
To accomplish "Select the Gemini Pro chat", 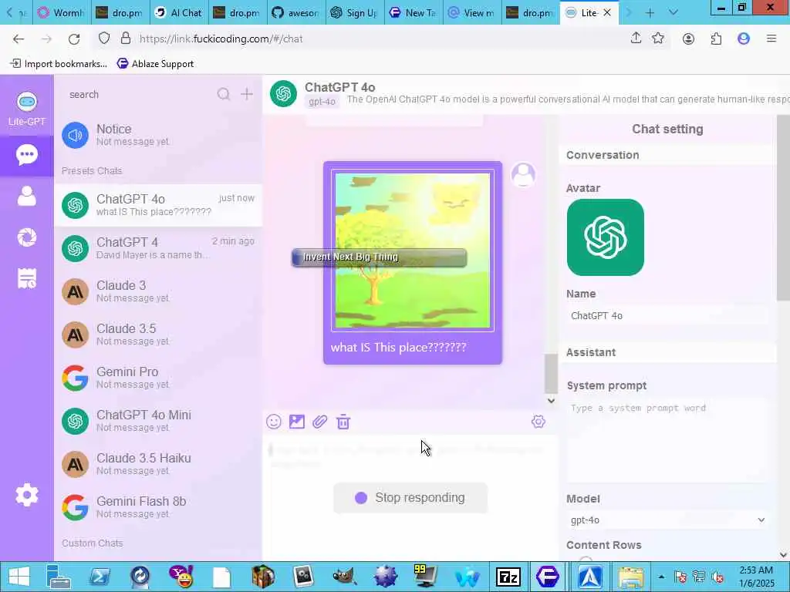I will [157, 378].
